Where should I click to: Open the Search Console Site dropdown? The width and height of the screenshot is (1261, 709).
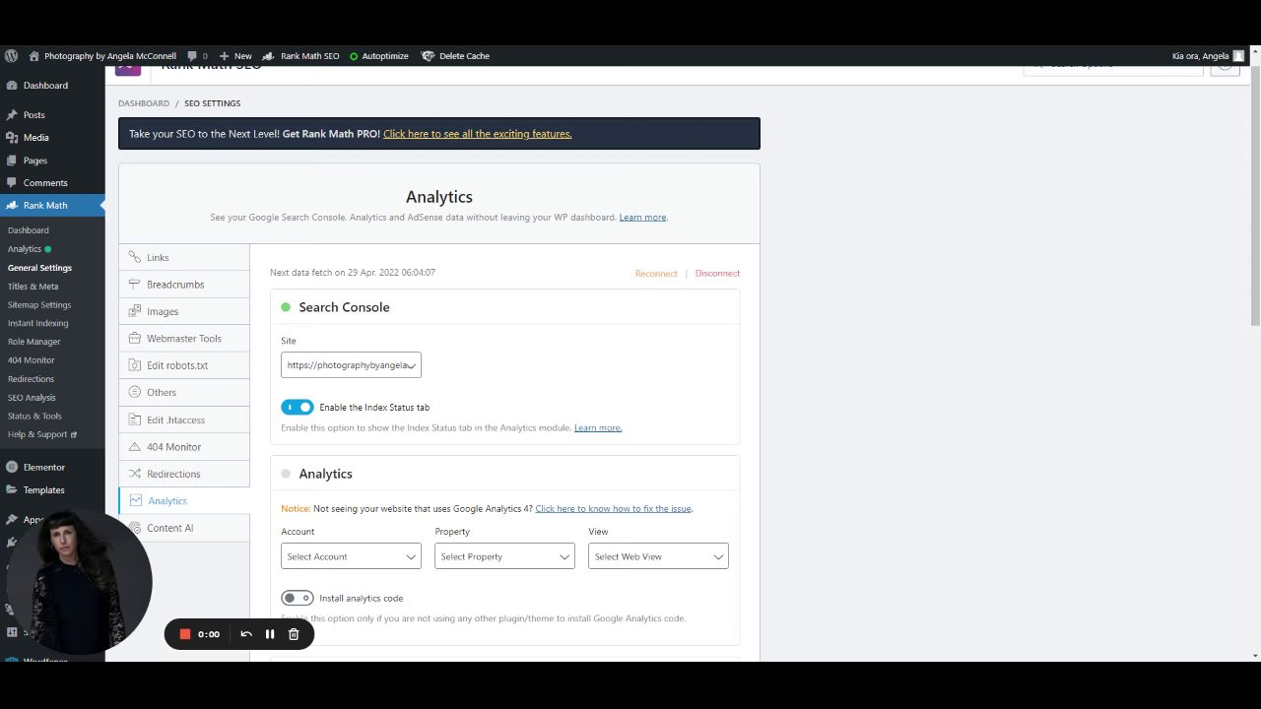coord(351,365)
